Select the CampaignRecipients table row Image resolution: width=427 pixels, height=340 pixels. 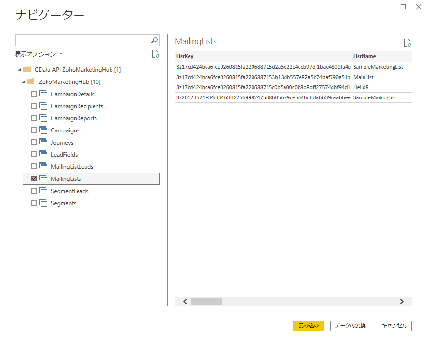click(91, 106)
